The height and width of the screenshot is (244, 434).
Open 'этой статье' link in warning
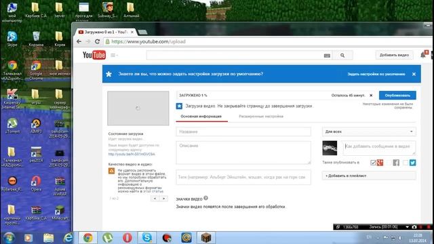(153, 191)
